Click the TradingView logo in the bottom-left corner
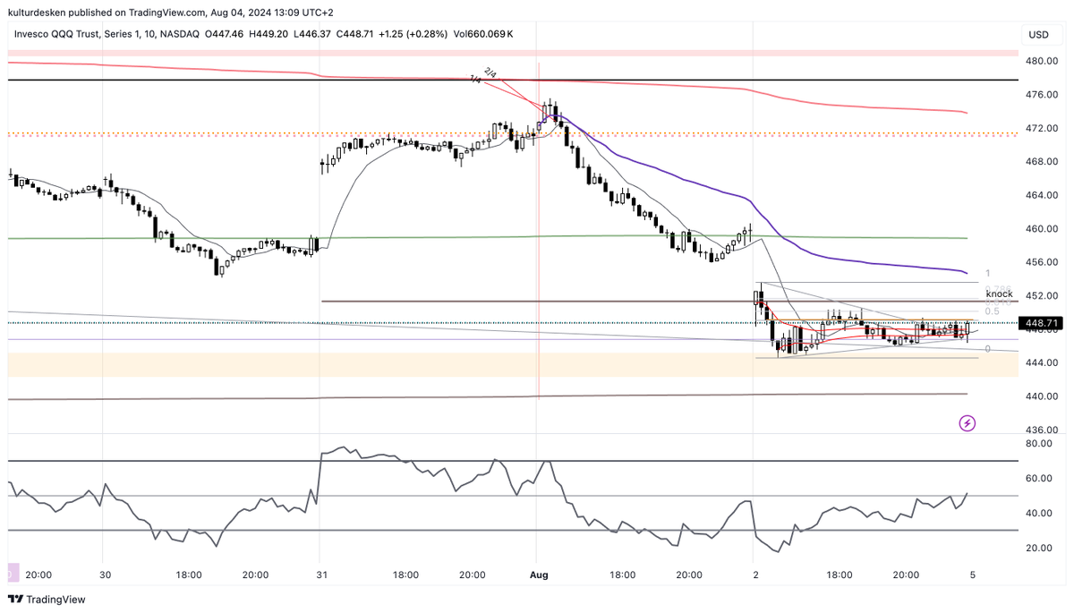Viewport: 1074px width, 613px height. tap(46, 599)
